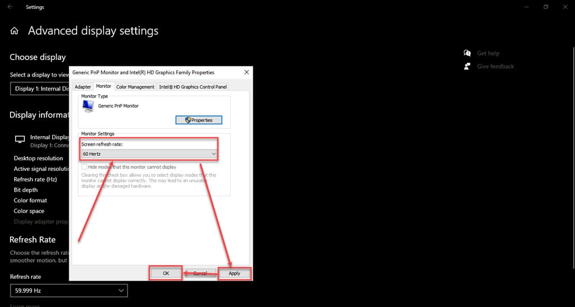Switch to the Adapter tab
The height and width of the screenshot is (307, 575).
coord(83,87)
